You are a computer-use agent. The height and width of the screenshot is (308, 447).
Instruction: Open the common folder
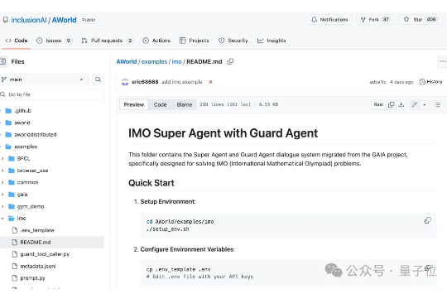coord(27,182)
